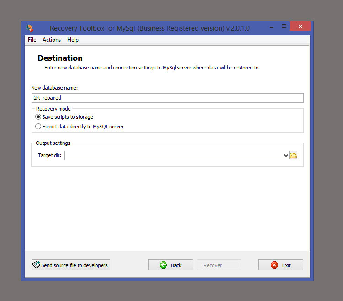Open the folder browse icon for Target dir
343x301 pixels.
[x=293, y=155]
